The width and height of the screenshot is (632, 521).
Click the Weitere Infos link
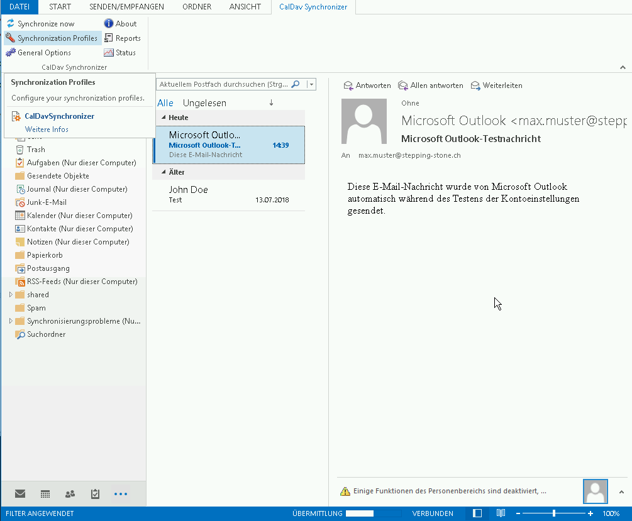[x=47, y=129]
